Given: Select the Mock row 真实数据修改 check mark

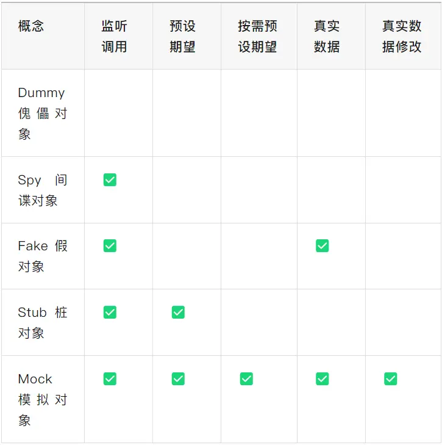Looking at the screenshot, I should 390,378.
